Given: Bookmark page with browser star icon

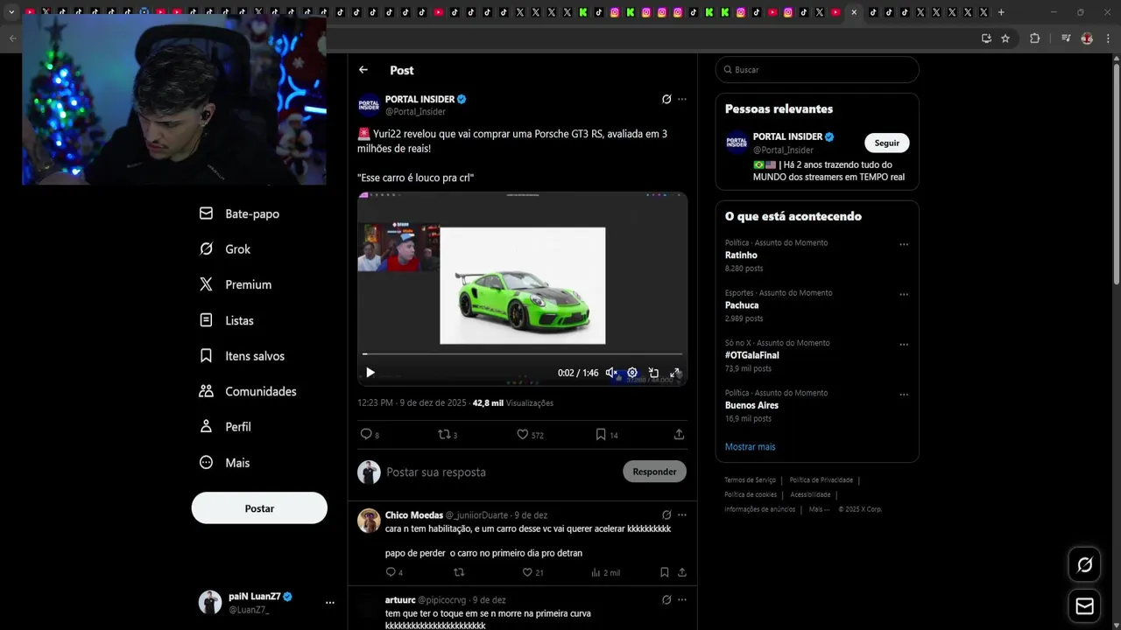Looking at the screenshot, I should pos(1005,38).
